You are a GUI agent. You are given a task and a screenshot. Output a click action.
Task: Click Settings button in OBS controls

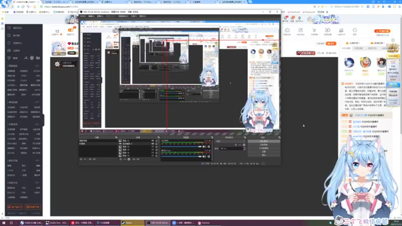[x=264, y=152]
